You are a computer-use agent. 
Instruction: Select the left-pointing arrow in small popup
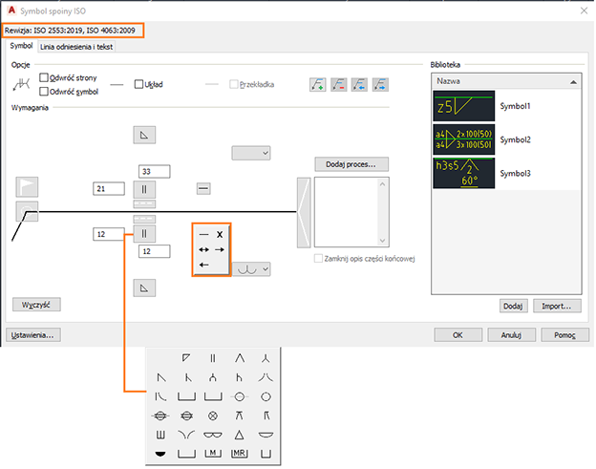[x=203, y=265]
